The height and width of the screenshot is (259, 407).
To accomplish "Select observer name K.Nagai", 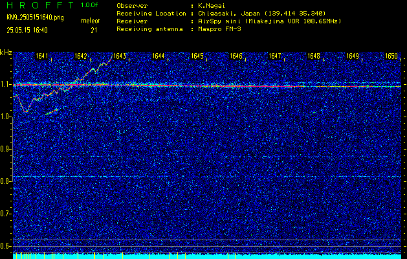I will pos(212,5).
